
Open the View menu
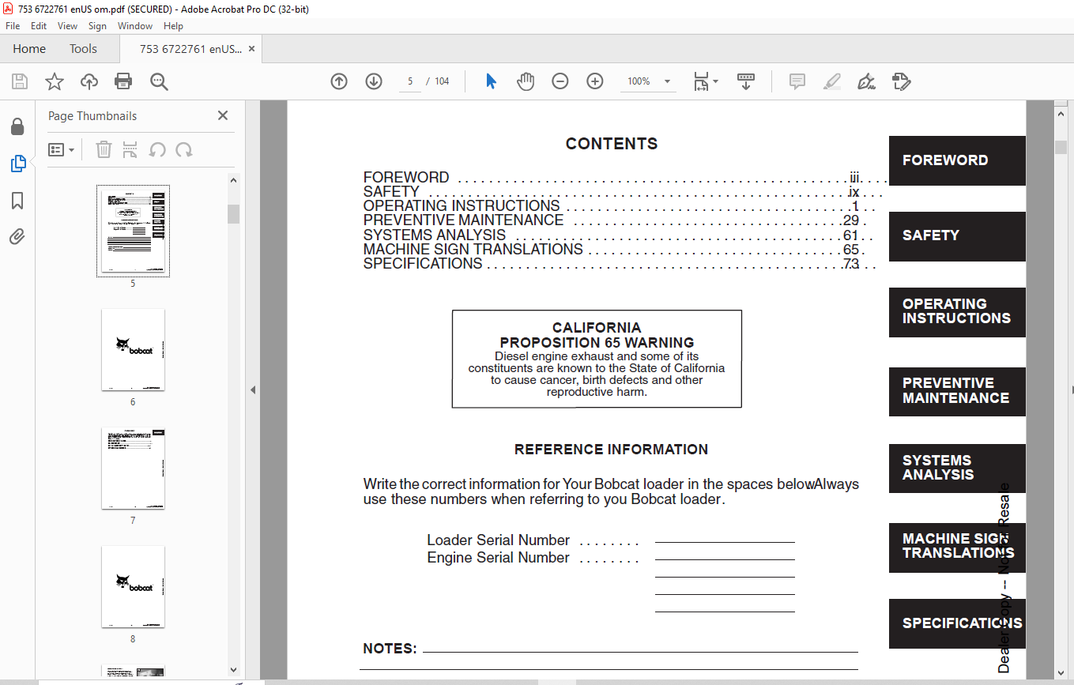(x=68, y=26)
